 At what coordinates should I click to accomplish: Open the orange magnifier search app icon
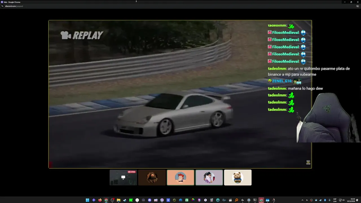(236, 200)
